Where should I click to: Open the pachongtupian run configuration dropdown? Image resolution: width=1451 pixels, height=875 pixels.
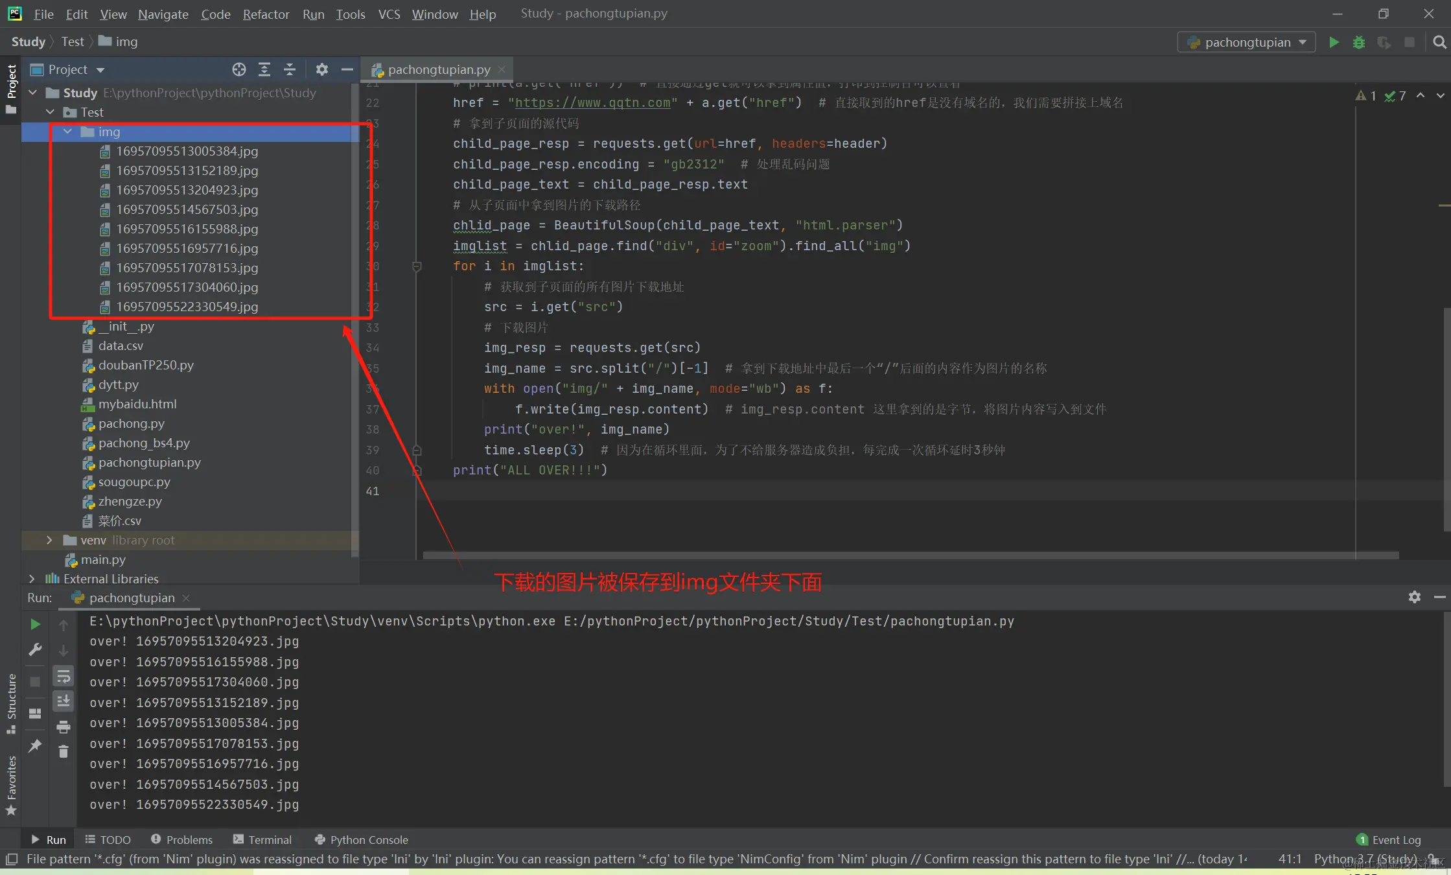pyautogui.click(x=1247, y=42)
